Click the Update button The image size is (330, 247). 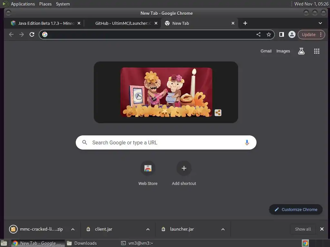click(x=308, y=35)
